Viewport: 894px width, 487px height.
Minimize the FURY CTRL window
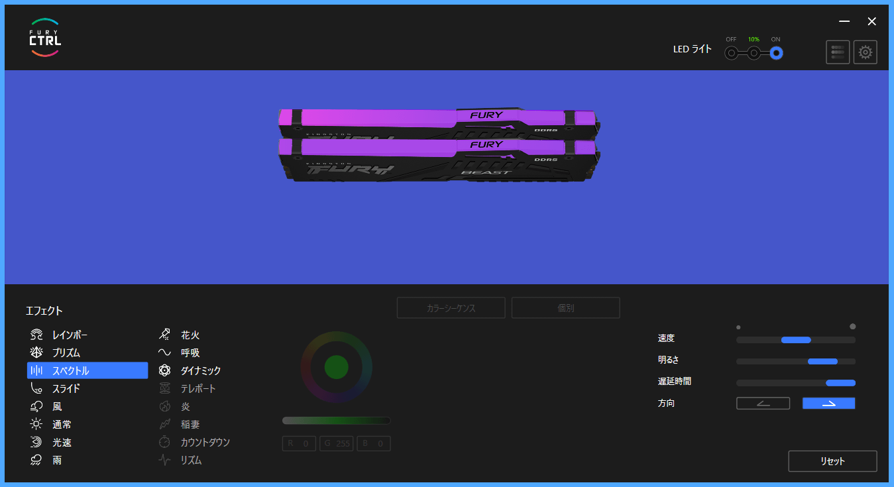point(844,21)
